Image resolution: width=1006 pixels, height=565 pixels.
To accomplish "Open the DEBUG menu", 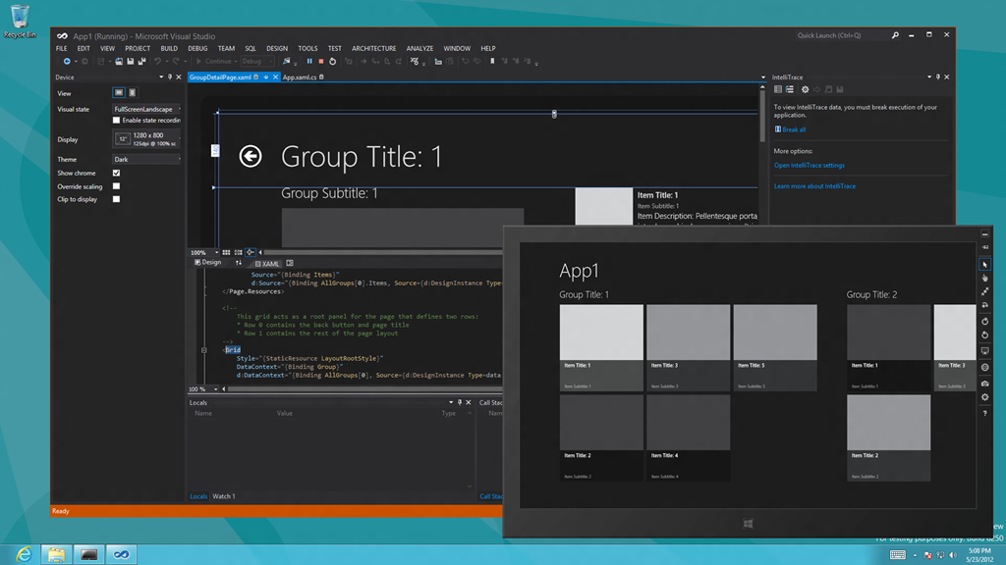I will tap(197, 48).
